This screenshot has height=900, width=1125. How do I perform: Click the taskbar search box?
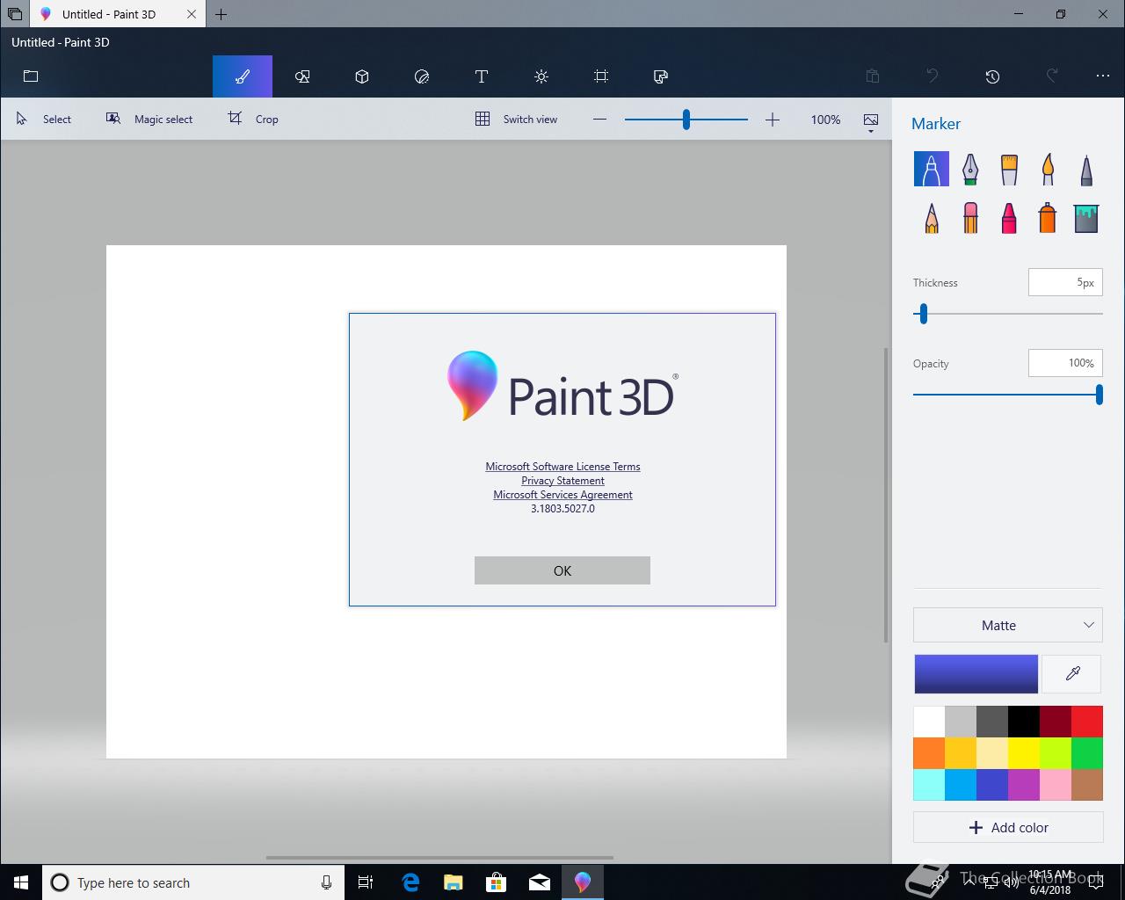192,882
